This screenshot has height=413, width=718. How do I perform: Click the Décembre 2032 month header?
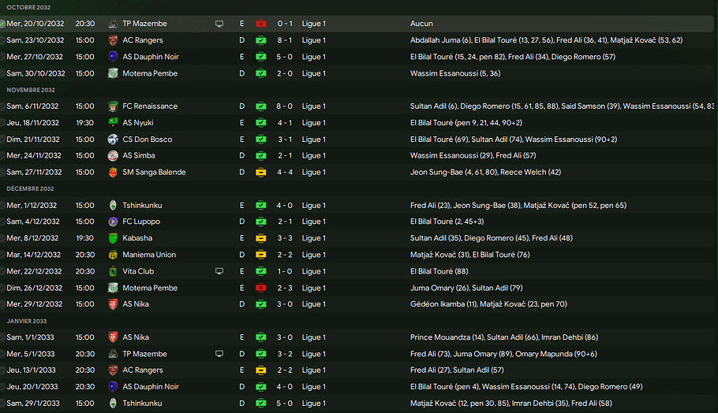(x=31, y=189)
